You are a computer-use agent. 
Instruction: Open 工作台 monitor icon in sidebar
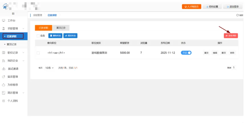click(4, 20)
